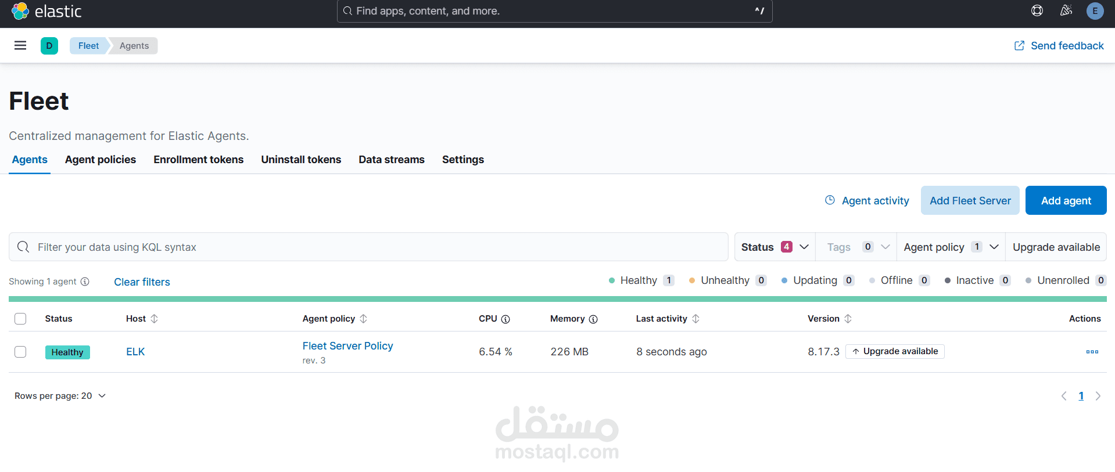Screen dimensions: 1115x472
Task: Click the Memory info icon
Action: click(593, 319)
